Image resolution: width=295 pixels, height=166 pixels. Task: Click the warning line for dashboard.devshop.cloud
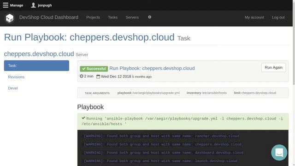(164, 153)
